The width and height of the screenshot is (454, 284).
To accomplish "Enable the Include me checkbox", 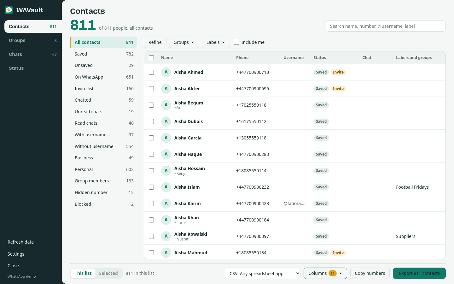I will click(x=236, y=42).
